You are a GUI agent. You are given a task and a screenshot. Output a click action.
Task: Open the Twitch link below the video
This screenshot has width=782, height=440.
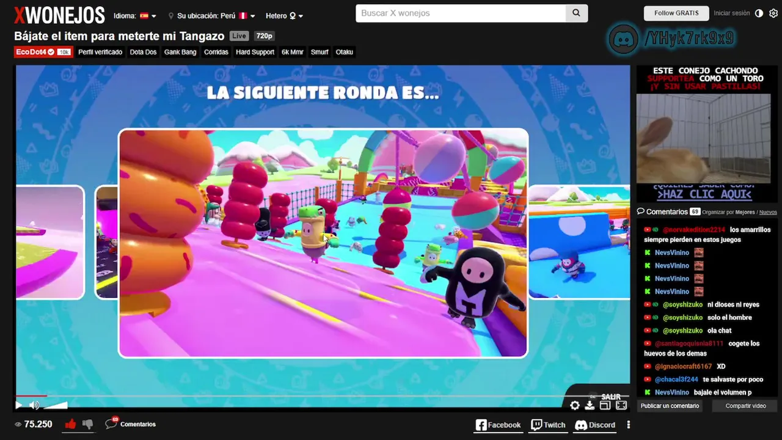548,425
